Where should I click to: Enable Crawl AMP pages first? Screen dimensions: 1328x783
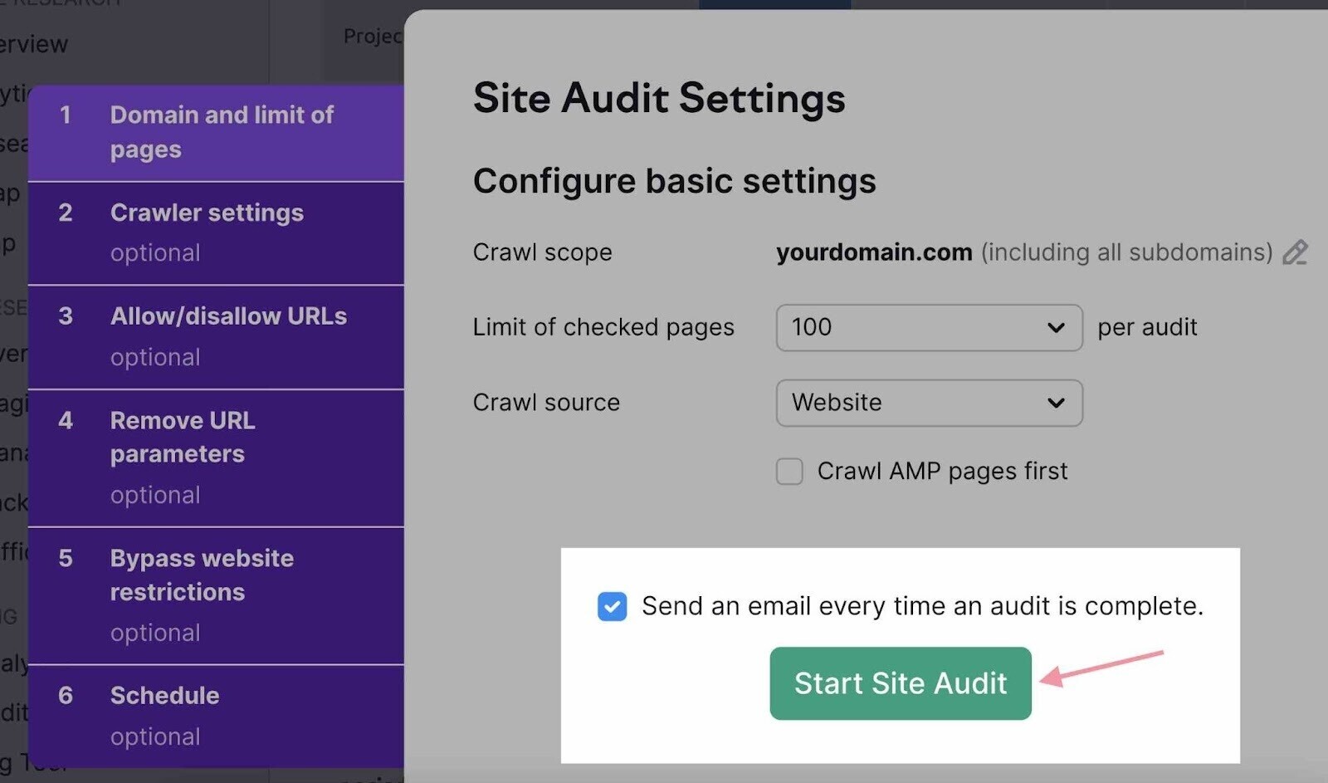click(789, 471)
